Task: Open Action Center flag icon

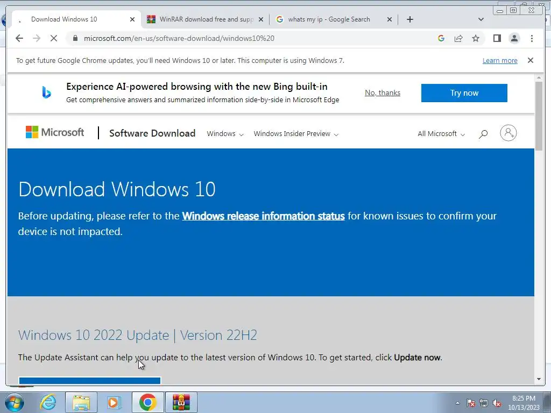Action: click(x=471, y=403)
